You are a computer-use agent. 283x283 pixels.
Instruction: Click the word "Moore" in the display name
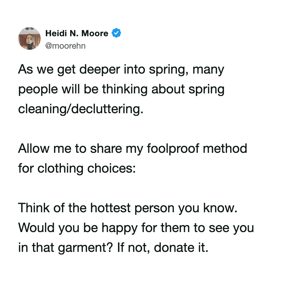coord(95,33)
